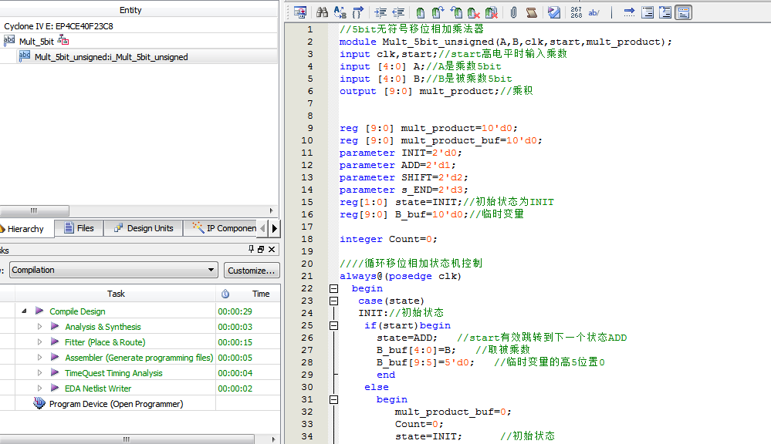Click the Find binoculars icon
Screen dimensions: 771x444
323,12
